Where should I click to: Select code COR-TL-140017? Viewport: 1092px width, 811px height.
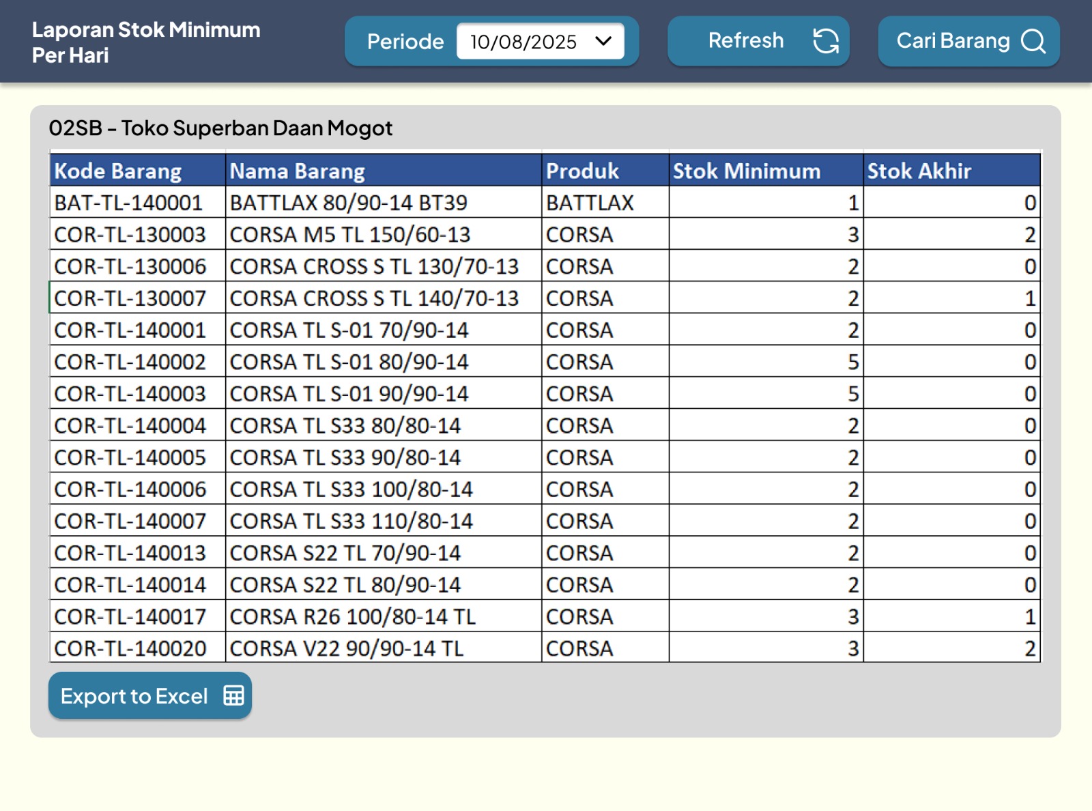pos(137,616)
